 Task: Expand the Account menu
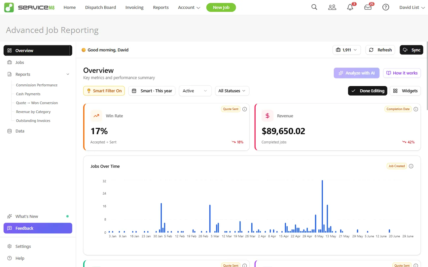click(189, 7)
